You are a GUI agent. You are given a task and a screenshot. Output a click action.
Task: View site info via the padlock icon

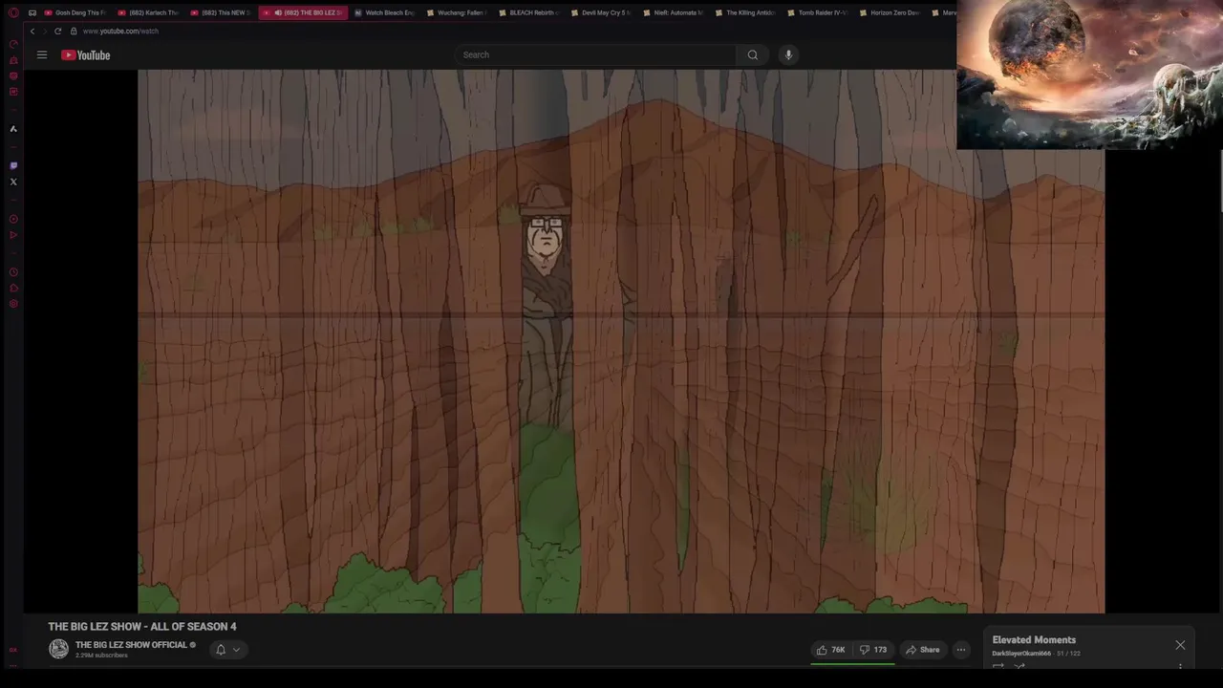click(74, 31)
